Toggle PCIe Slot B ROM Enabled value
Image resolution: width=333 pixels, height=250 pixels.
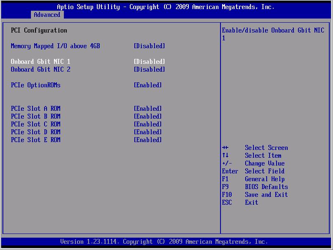point(148,116)
